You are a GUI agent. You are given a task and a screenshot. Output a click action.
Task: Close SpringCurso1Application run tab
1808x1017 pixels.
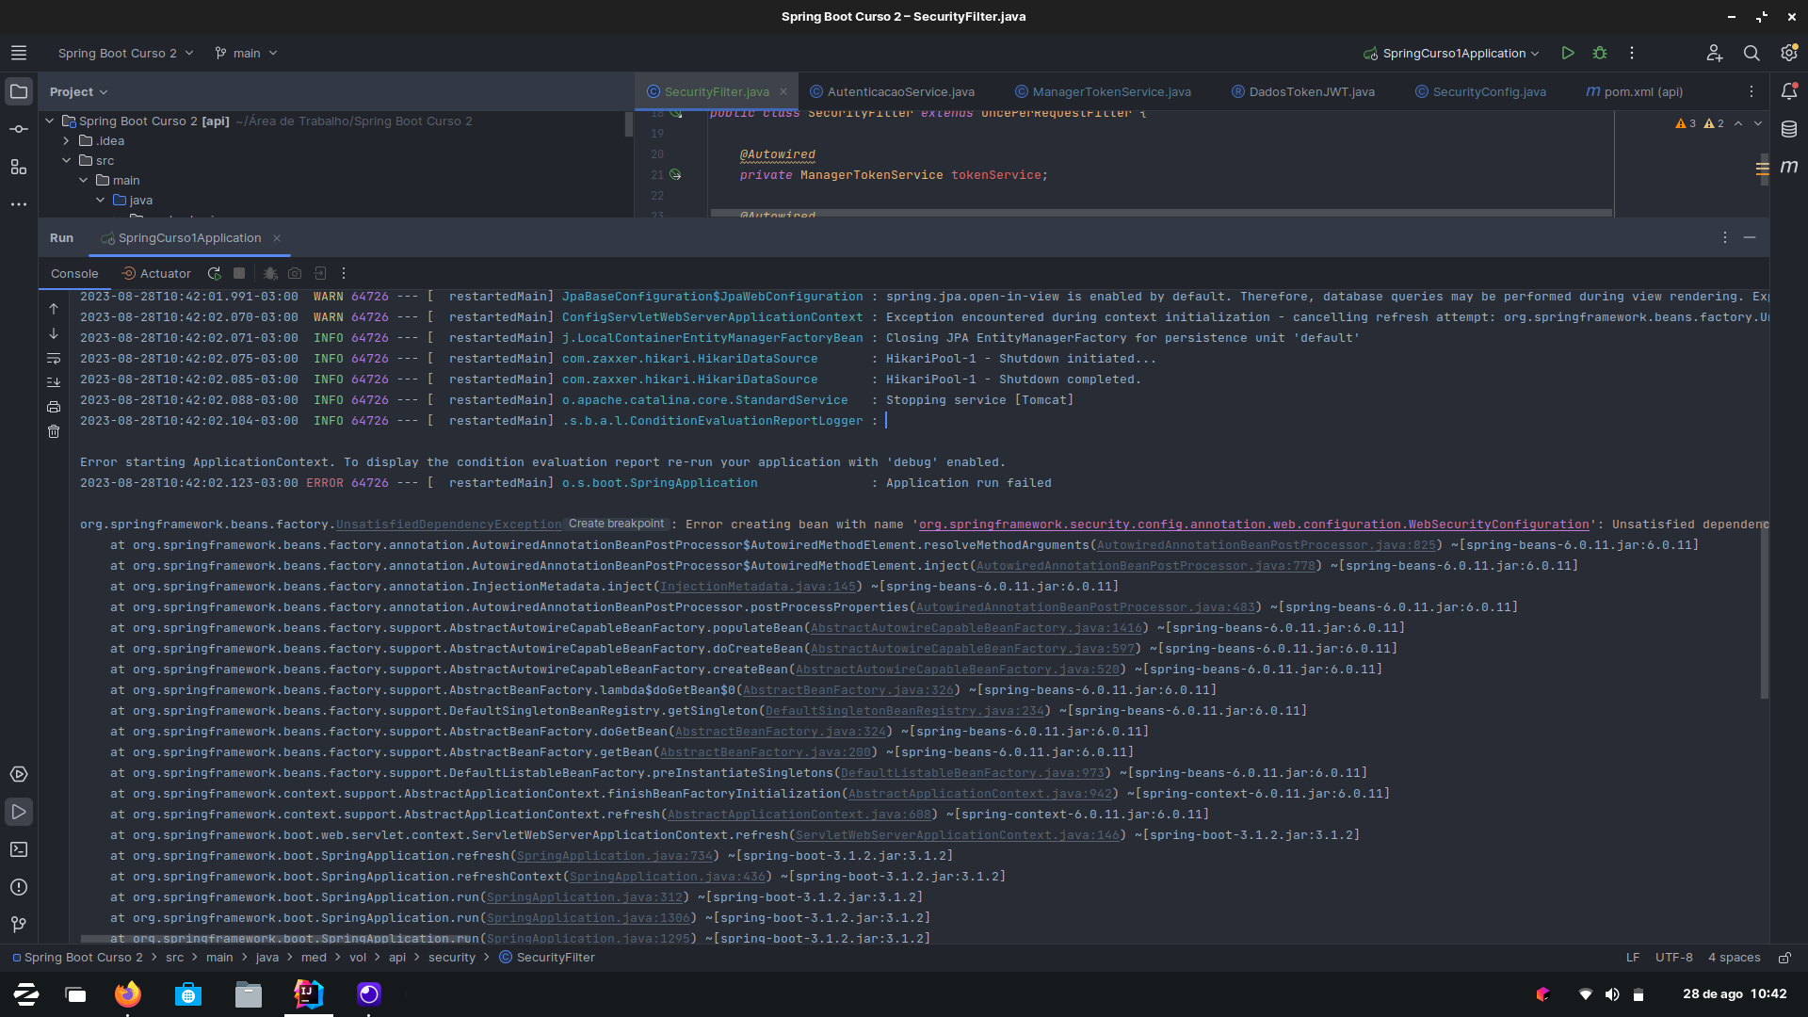(277, 238)
